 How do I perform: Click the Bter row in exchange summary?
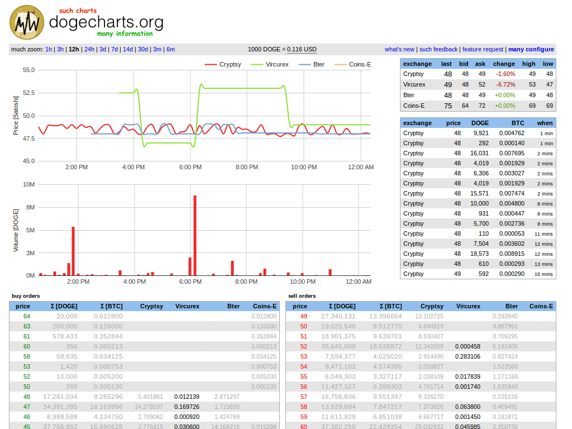pos(478,95)
